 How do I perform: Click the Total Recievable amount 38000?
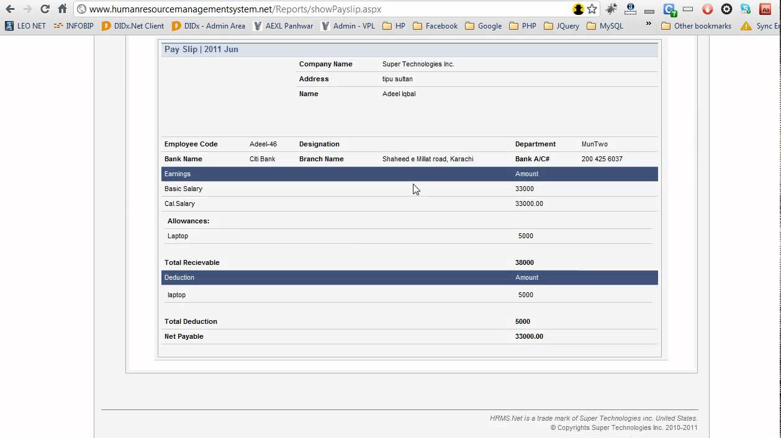click(525, 262)
